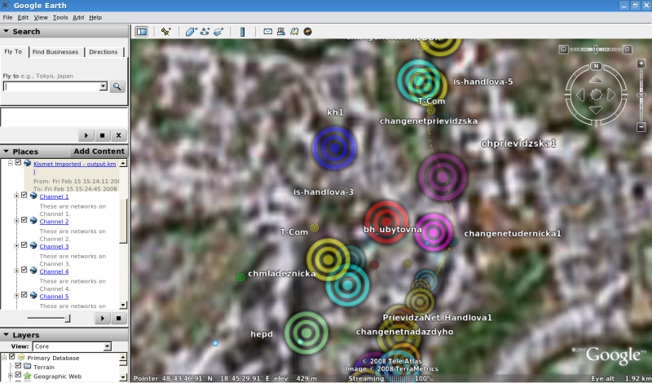Collapse the Search panel triangle

[x=6, y=32]
